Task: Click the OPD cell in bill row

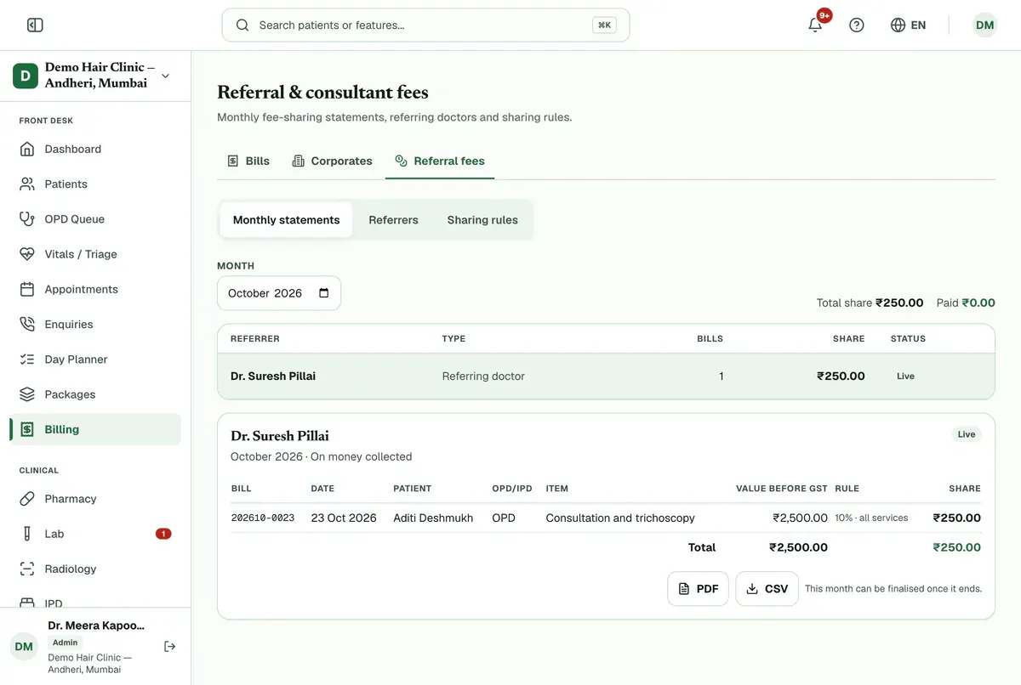Action: coord(504,518)
